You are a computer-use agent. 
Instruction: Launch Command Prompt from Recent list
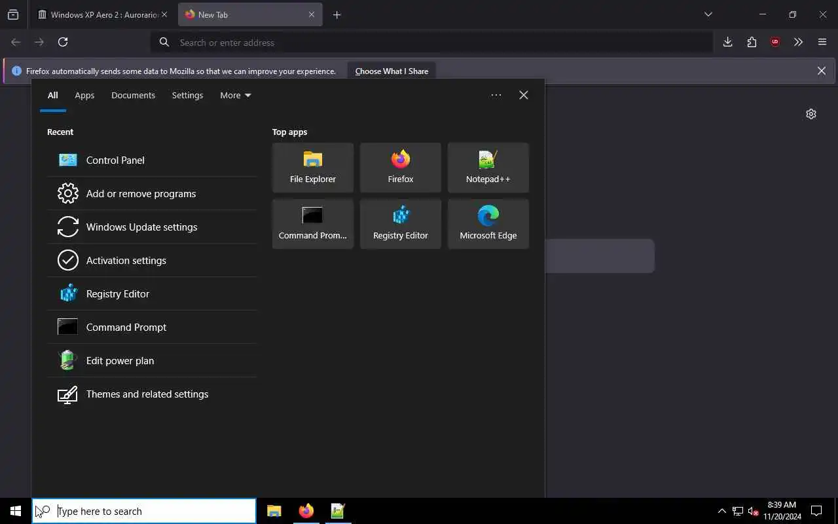152,327
